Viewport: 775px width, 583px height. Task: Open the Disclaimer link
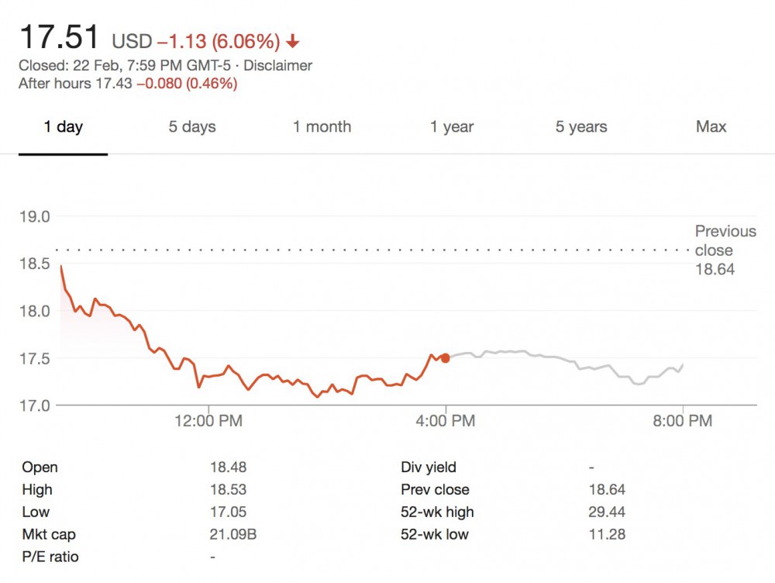coord(277,66)
